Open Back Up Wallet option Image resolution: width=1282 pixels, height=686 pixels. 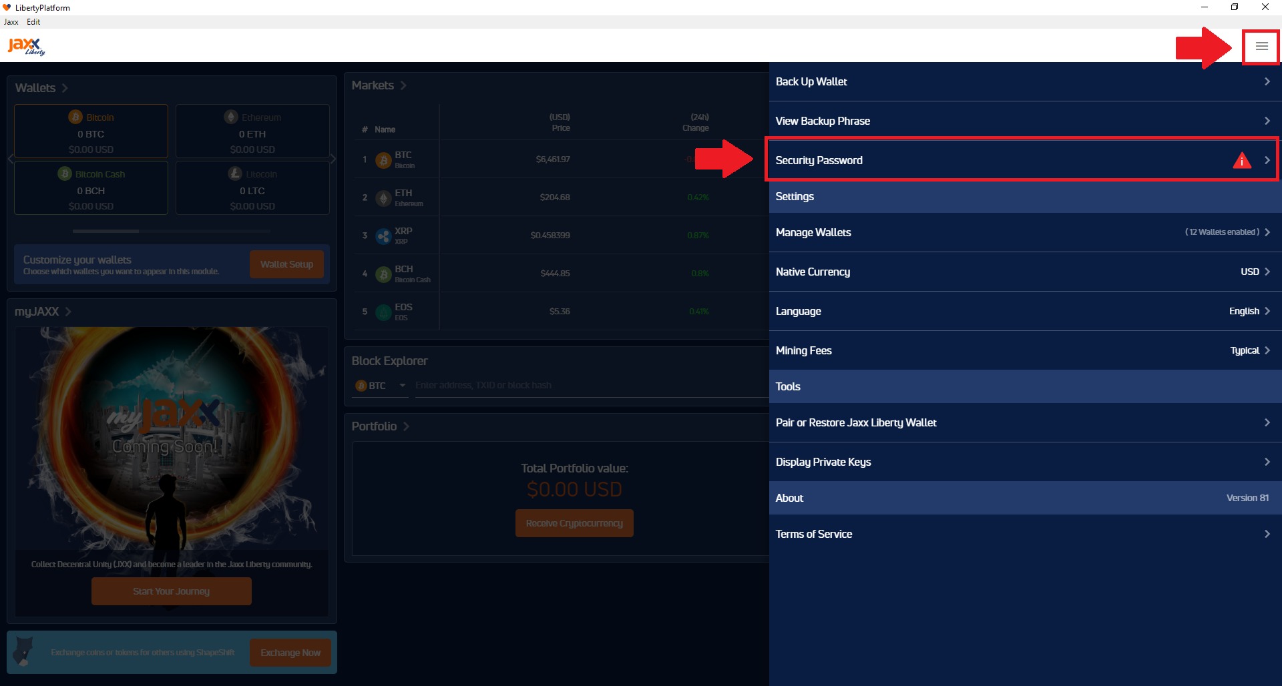1025,81
